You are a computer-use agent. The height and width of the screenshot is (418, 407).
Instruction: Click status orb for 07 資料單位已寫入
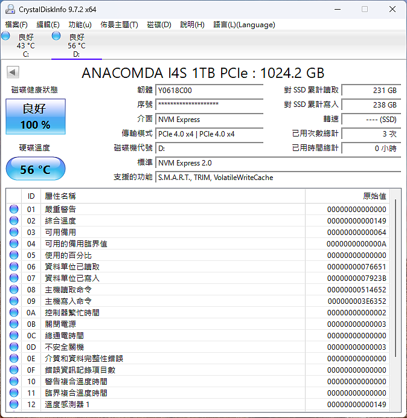14,278
